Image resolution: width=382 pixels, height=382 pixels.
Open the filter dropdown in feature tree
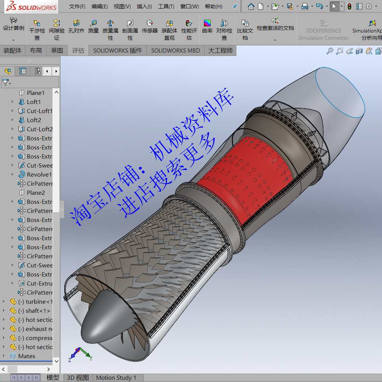coord(10,84)
